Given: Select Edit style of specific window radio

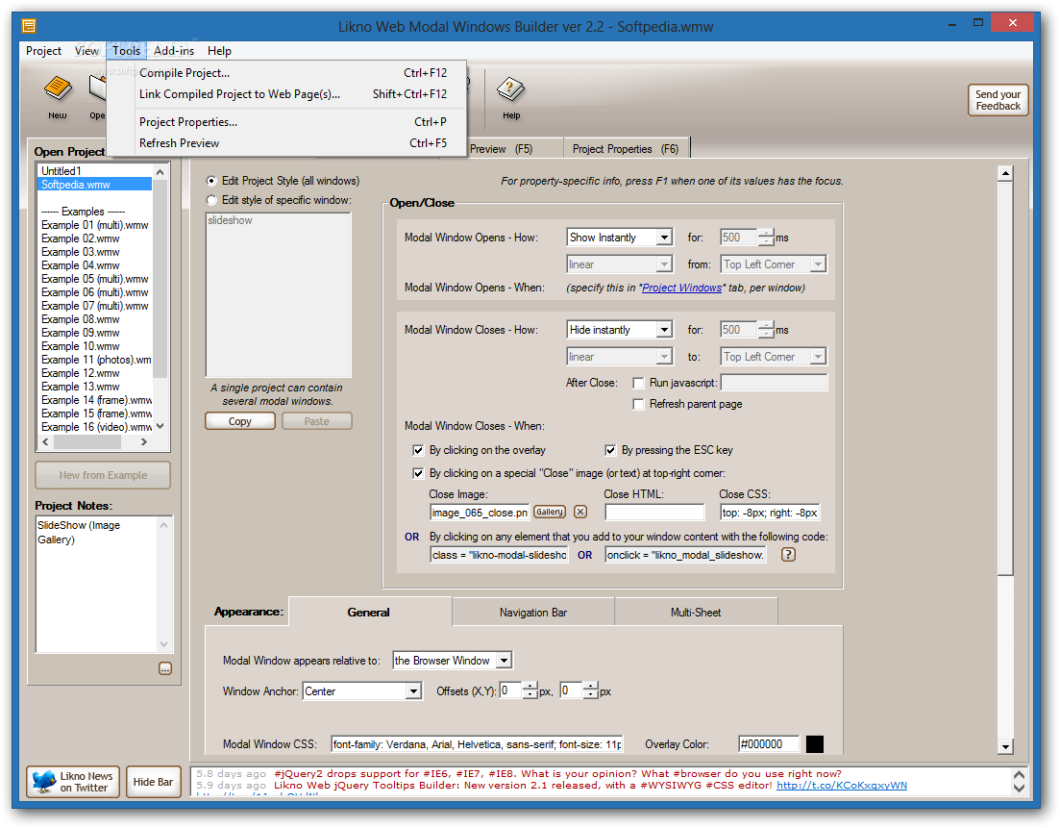Looking at the screenshot, I should 211,200.
